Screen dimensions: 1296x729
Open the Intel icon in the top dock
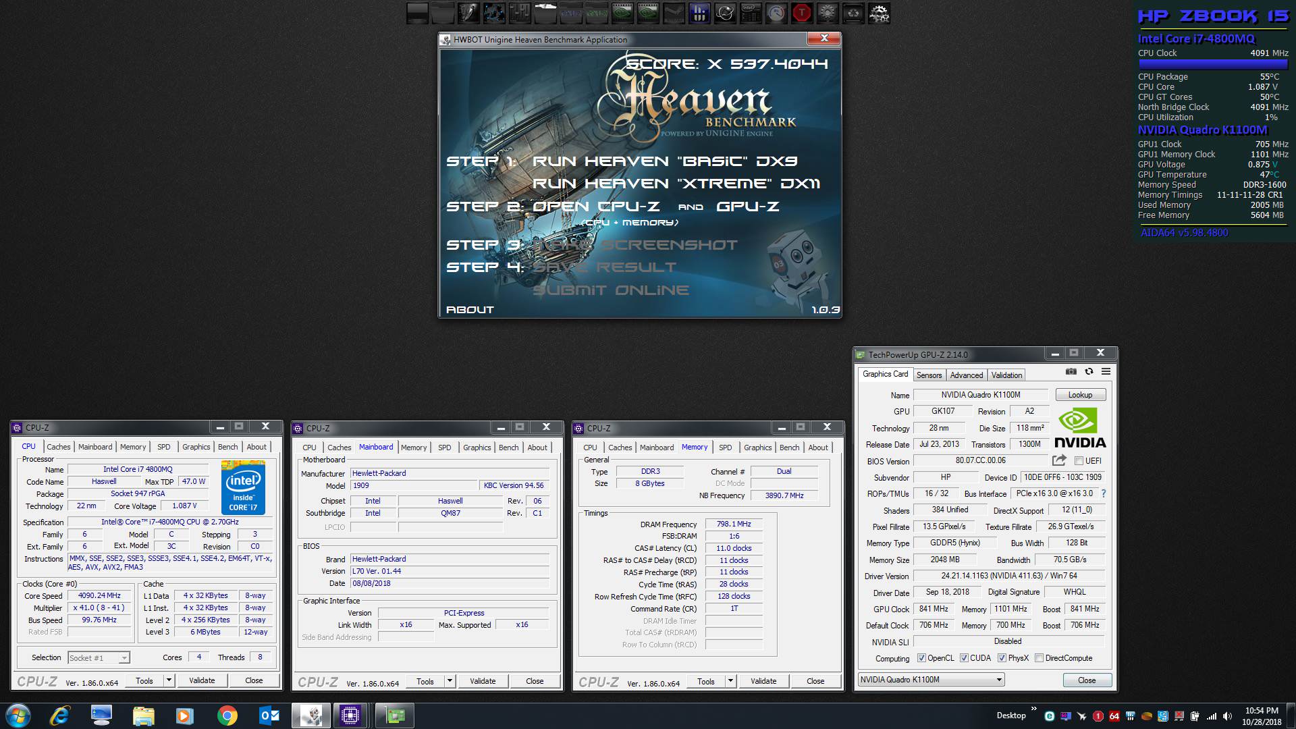[751, 13]
